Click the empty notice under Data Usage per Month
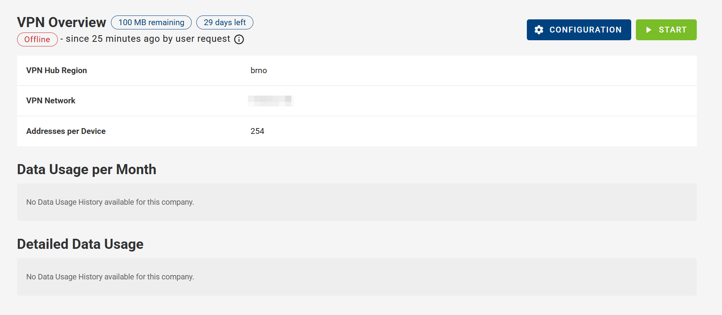 pyautogui.click(x=110, y=202)
